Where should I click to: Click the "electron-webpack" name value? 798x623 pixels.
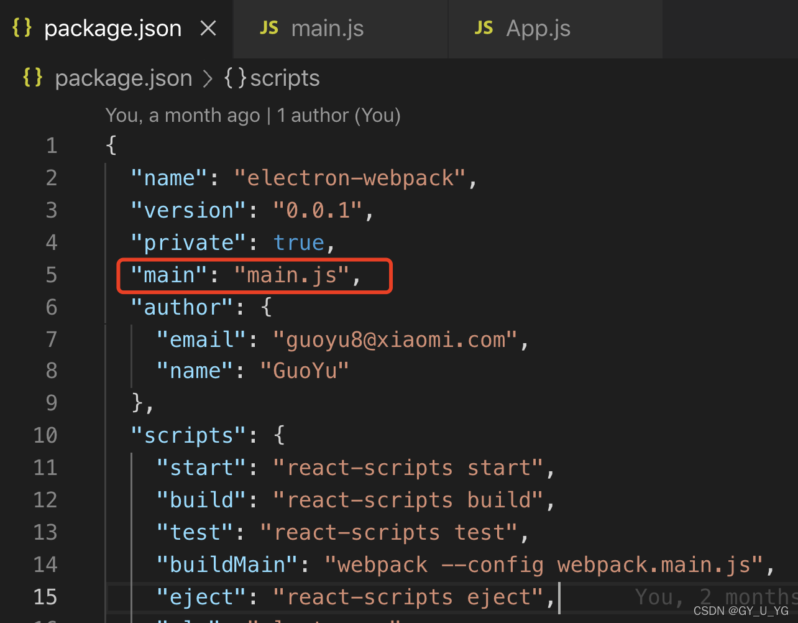point(350,178)
